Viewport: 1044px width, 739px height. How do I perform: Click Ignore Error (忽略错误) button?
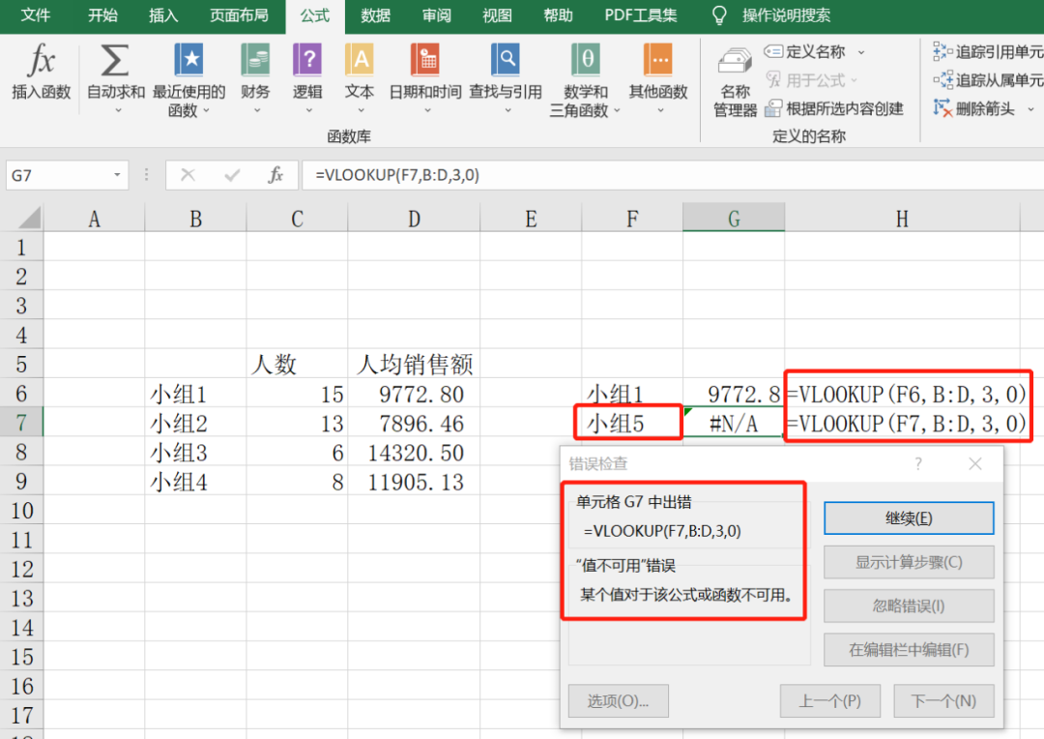(x=908, y=606)
